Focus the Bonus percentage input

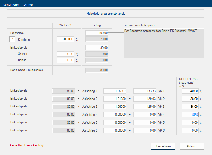pos(66,60)
